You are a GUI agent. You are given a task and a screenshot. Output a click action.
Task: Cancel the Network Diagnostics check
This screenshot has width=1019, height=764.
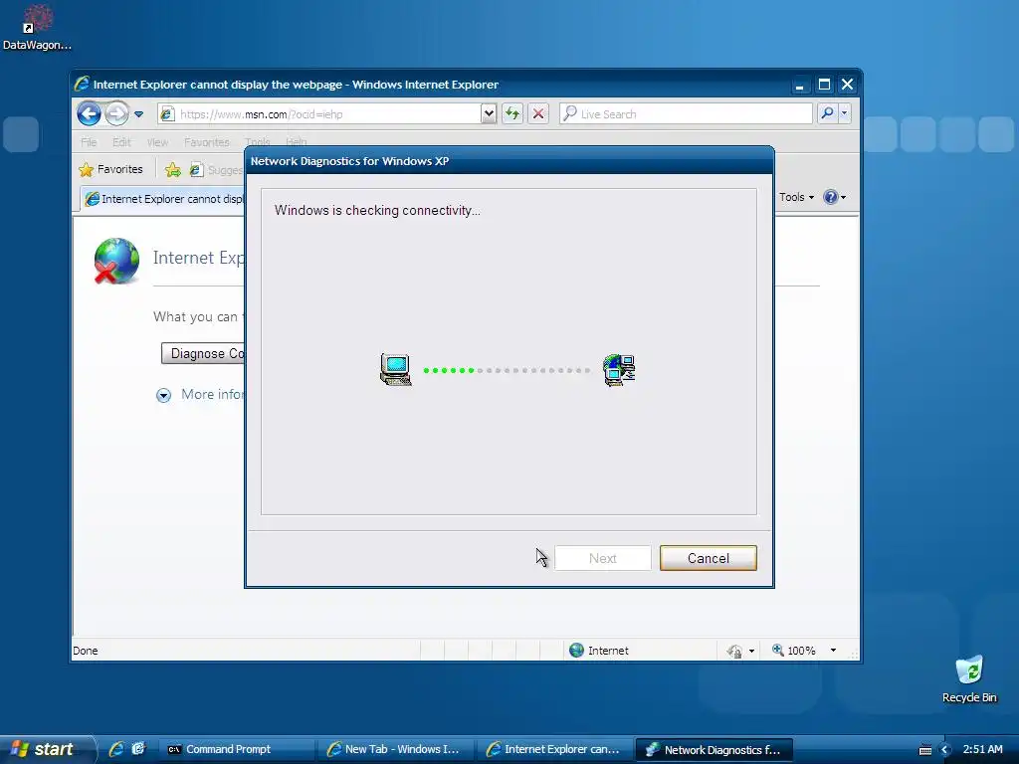708,558
